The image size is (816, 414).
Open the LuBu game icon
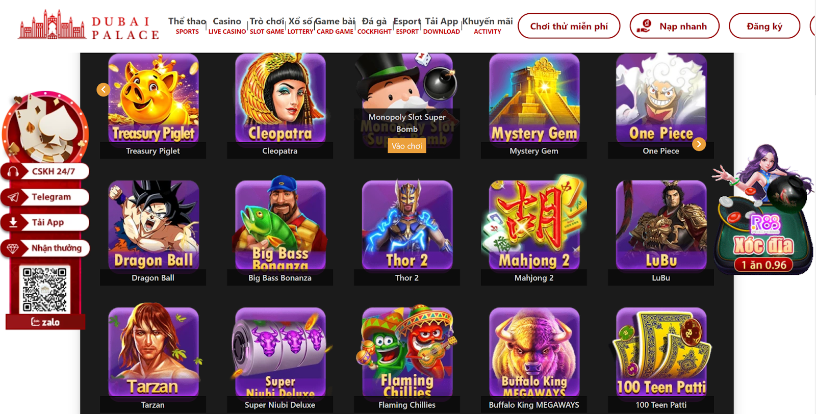point(661,225)
